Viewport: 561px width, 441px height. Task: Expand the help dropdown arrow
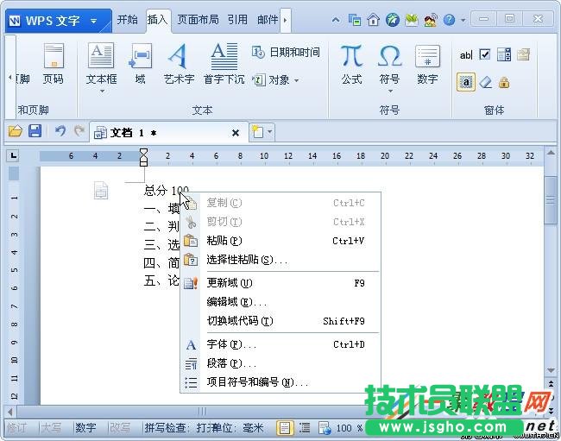point(463,20)
